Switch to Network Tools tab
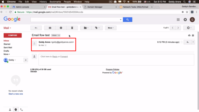Screen dimensions: 199x112 (x=136, y=7)
